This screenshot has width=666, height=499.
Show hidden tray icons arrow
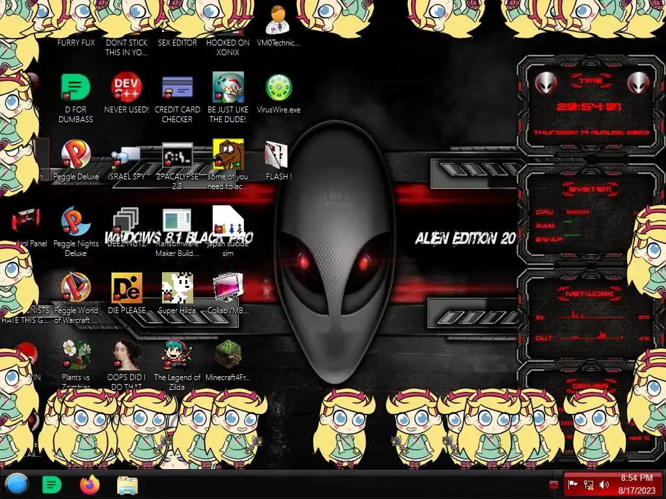tap(553, 485)
